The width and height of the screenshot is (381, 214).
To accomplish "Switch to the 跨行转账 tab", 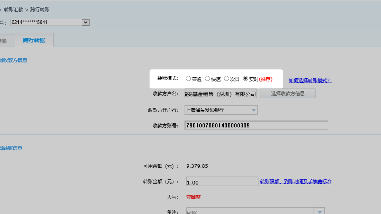I will pyautogui.click(x=34, y=40).
